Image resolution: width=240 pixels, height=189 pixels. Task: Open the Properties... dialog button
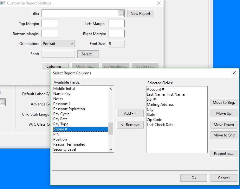click(x=224, y=154)
